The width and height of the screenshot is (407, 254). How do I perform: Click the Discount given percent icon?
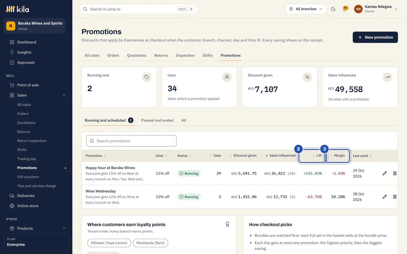pyautogui.click(x=307, y=77)
